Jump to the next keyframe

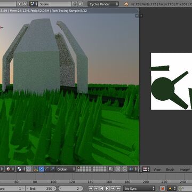[x=113, y=188]
